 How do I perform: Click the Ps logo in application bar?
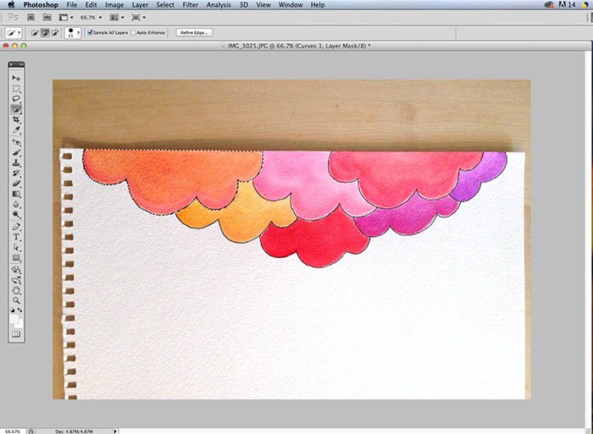point(14,18)
